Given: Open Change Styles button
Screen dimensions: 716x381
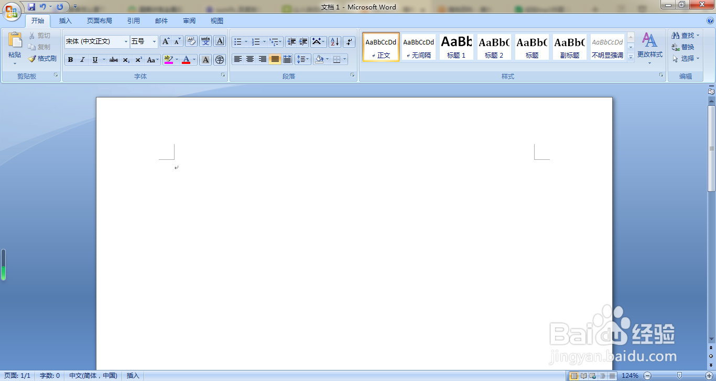Looking at the screenshot, I should click(649, 48).
